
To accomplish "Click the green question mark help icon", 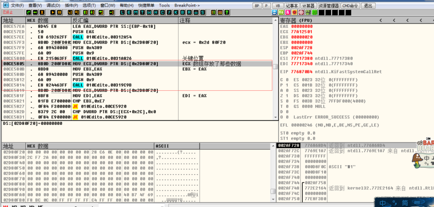I will [x=226, y=13].
